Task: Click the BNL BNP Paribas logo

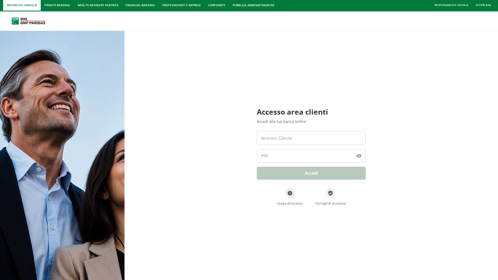Action: coord(29,21)
